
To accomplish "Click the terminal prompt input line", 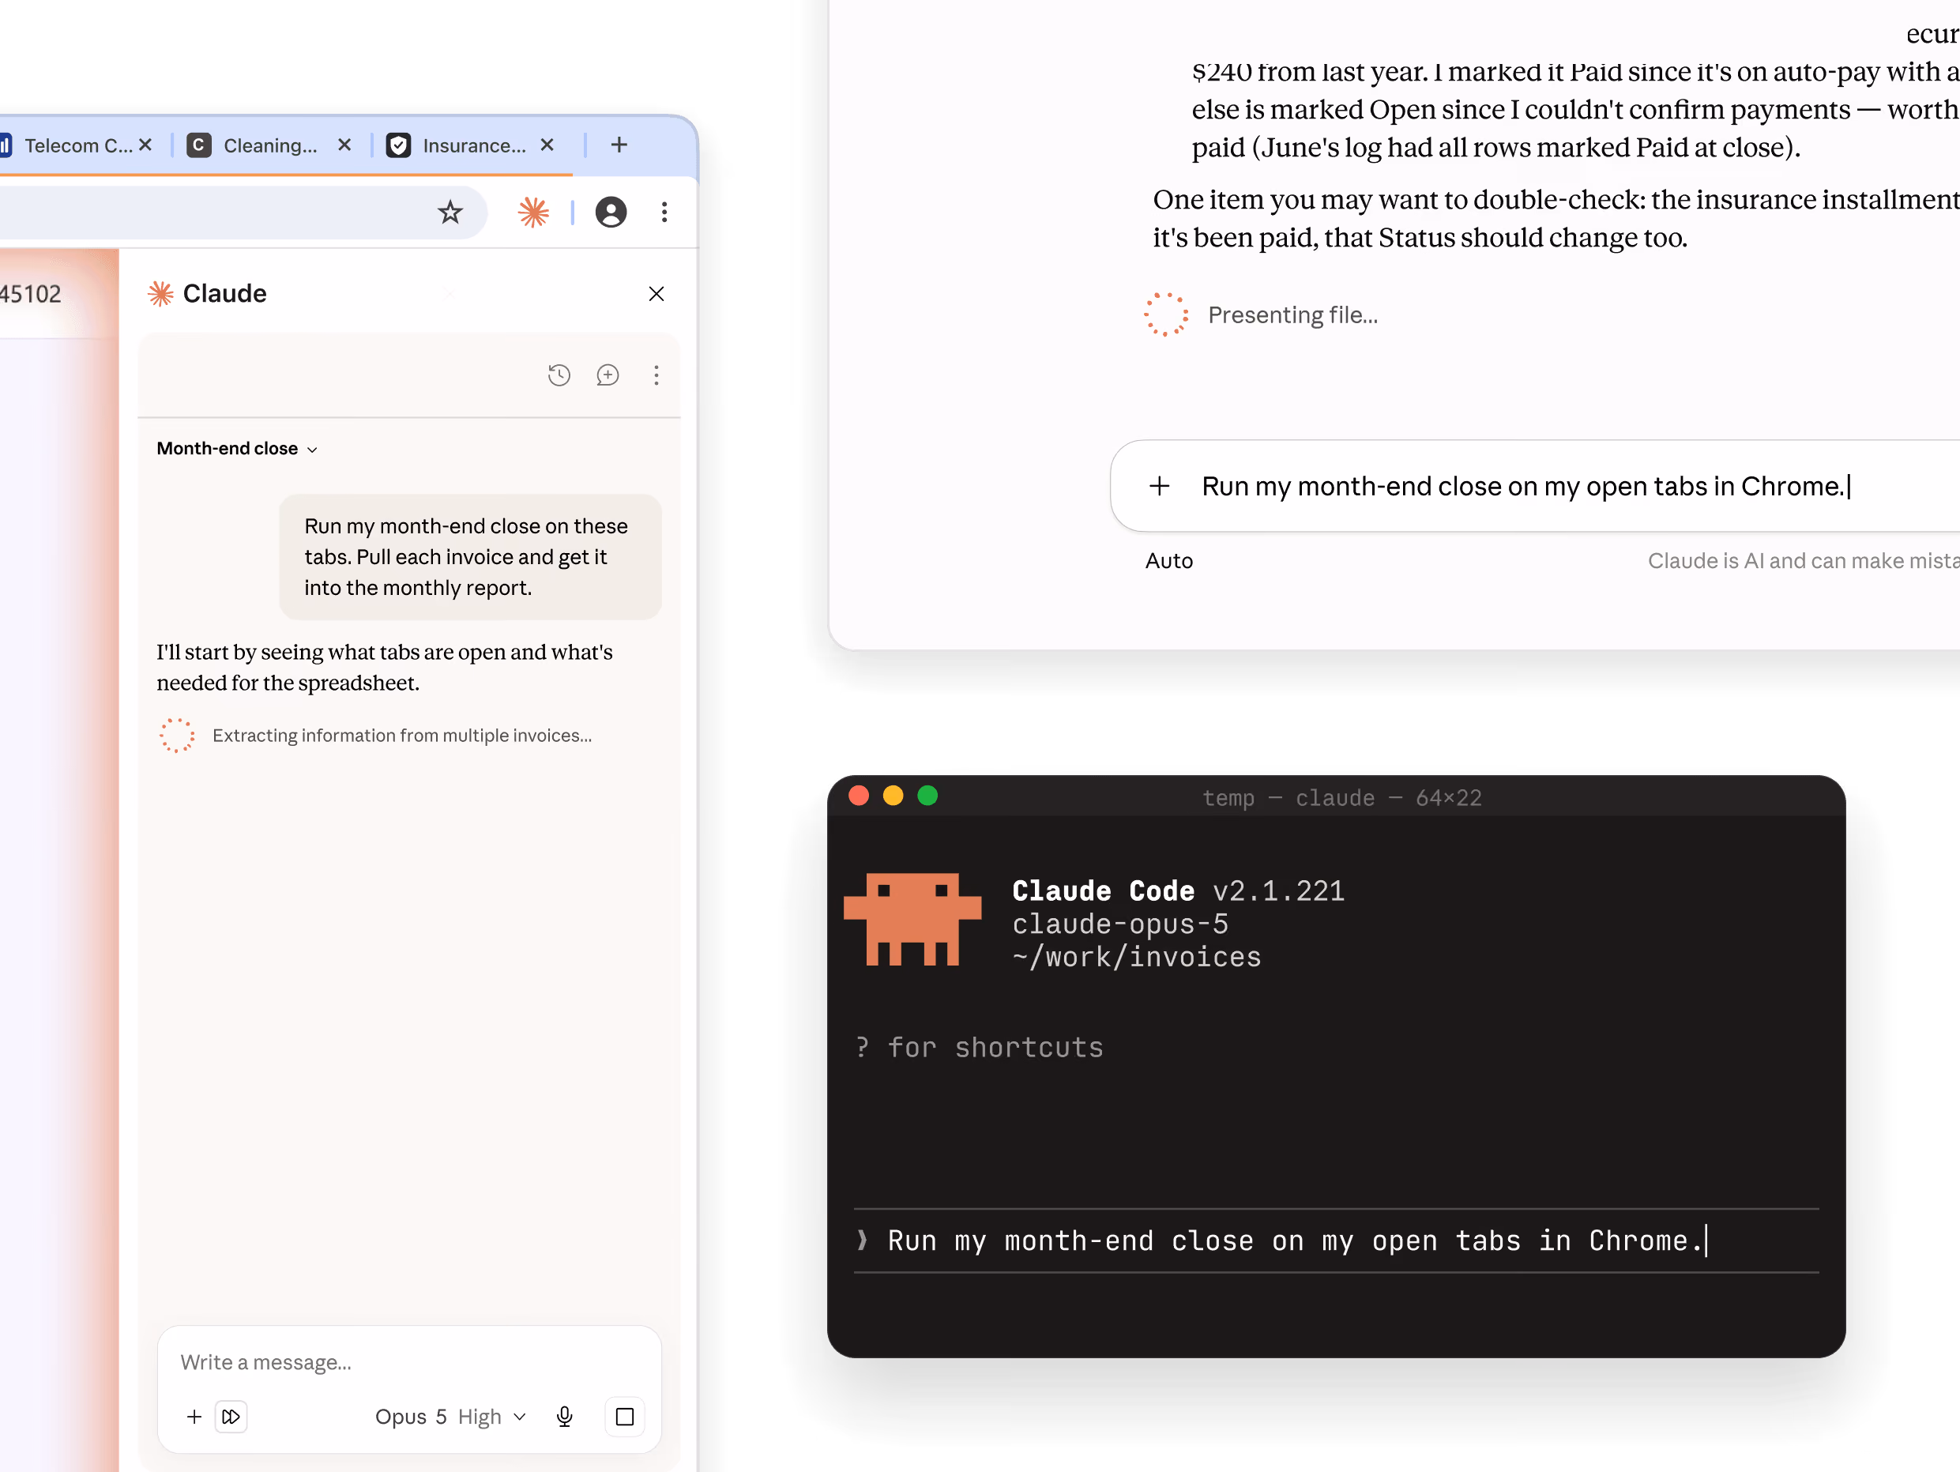I will (x=1336, y=1240).
